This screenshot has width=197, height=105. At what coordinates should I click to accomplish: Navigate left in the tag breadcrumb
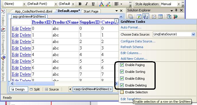(x=70, y=89)
